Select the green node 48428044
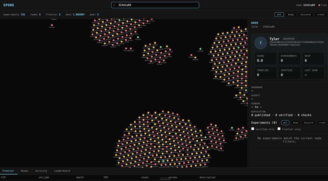Image resolution: width=328 pixels, height=181 pixels. [x=232, y=128]
